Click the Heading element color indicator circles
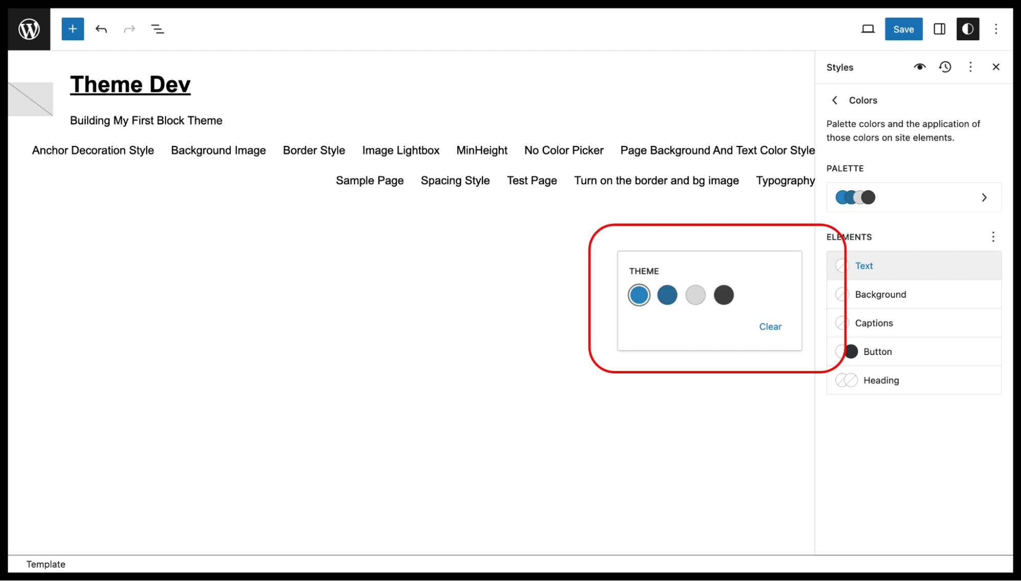 pos(846,380)
